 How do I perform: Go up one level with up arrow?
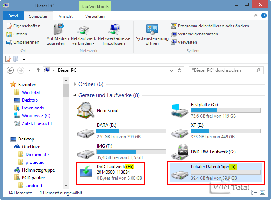tap(38, 70)
